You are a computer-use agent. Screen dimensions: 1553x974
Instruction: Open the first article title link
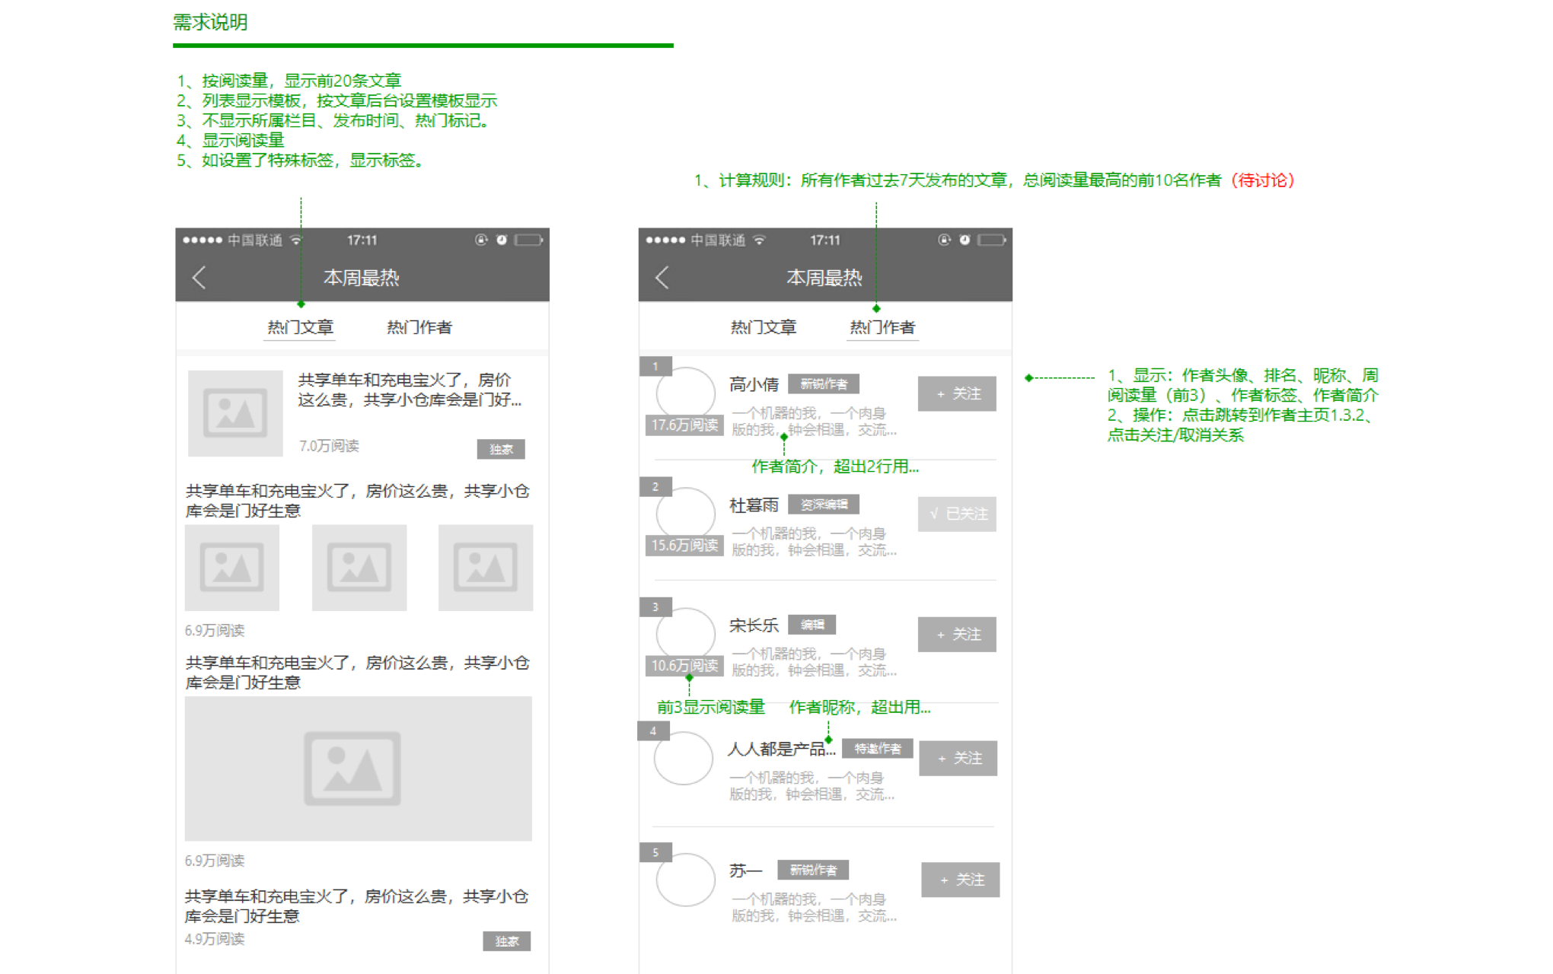point(409,390)
